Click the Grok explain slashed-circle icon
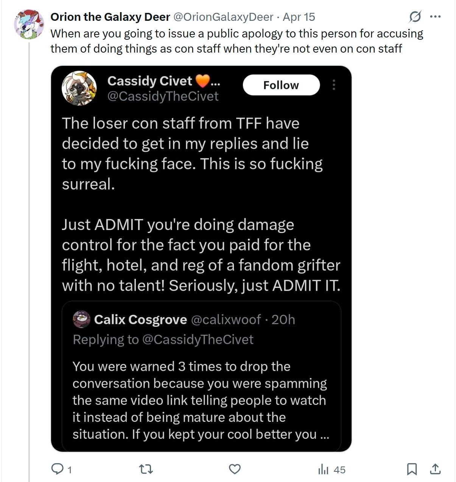Viewport: 456px width, 482px height. point(415,17)
